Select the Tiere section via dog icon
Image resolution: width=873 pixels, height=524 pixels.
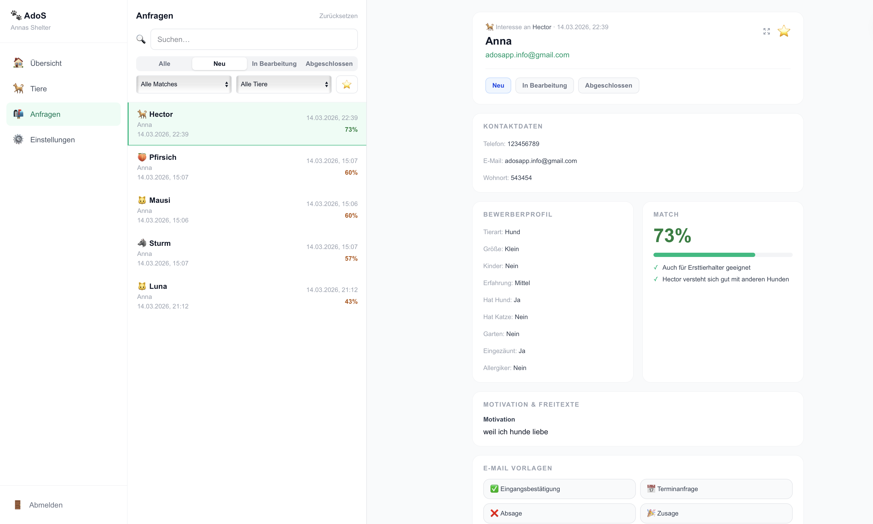click(x=18, y=89)
